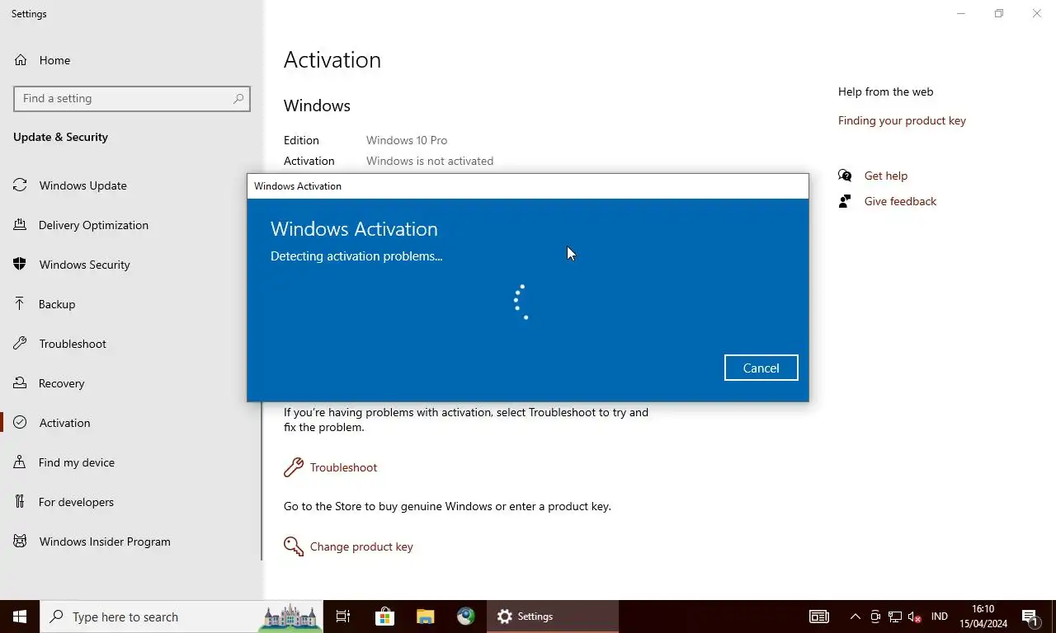This screenshot has height=633, width=1056.
Task: Click the Find my device person icon
Action: pos(20,462)
